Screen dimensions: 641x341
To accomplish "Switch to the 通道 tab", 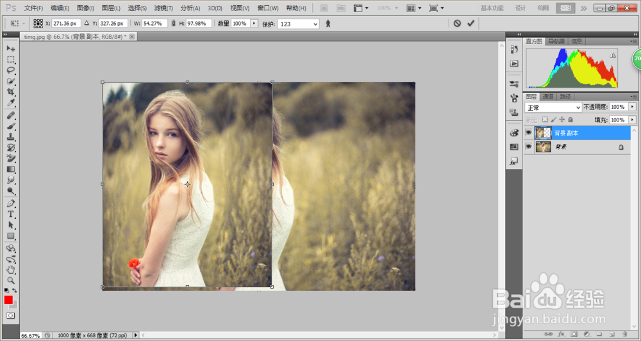I will 549,97.
